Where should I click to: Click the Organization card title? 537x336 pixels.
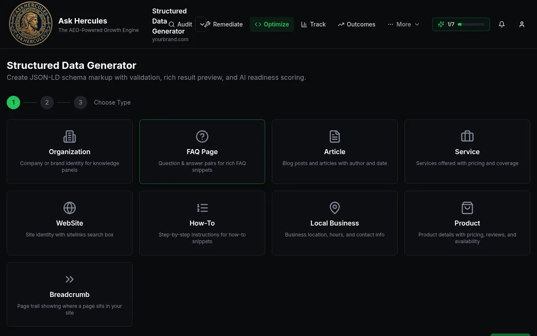pos(70,152)
